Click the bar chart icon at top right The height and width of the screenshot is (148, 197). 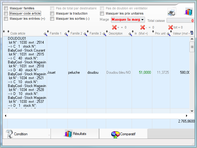pos(188,12)
